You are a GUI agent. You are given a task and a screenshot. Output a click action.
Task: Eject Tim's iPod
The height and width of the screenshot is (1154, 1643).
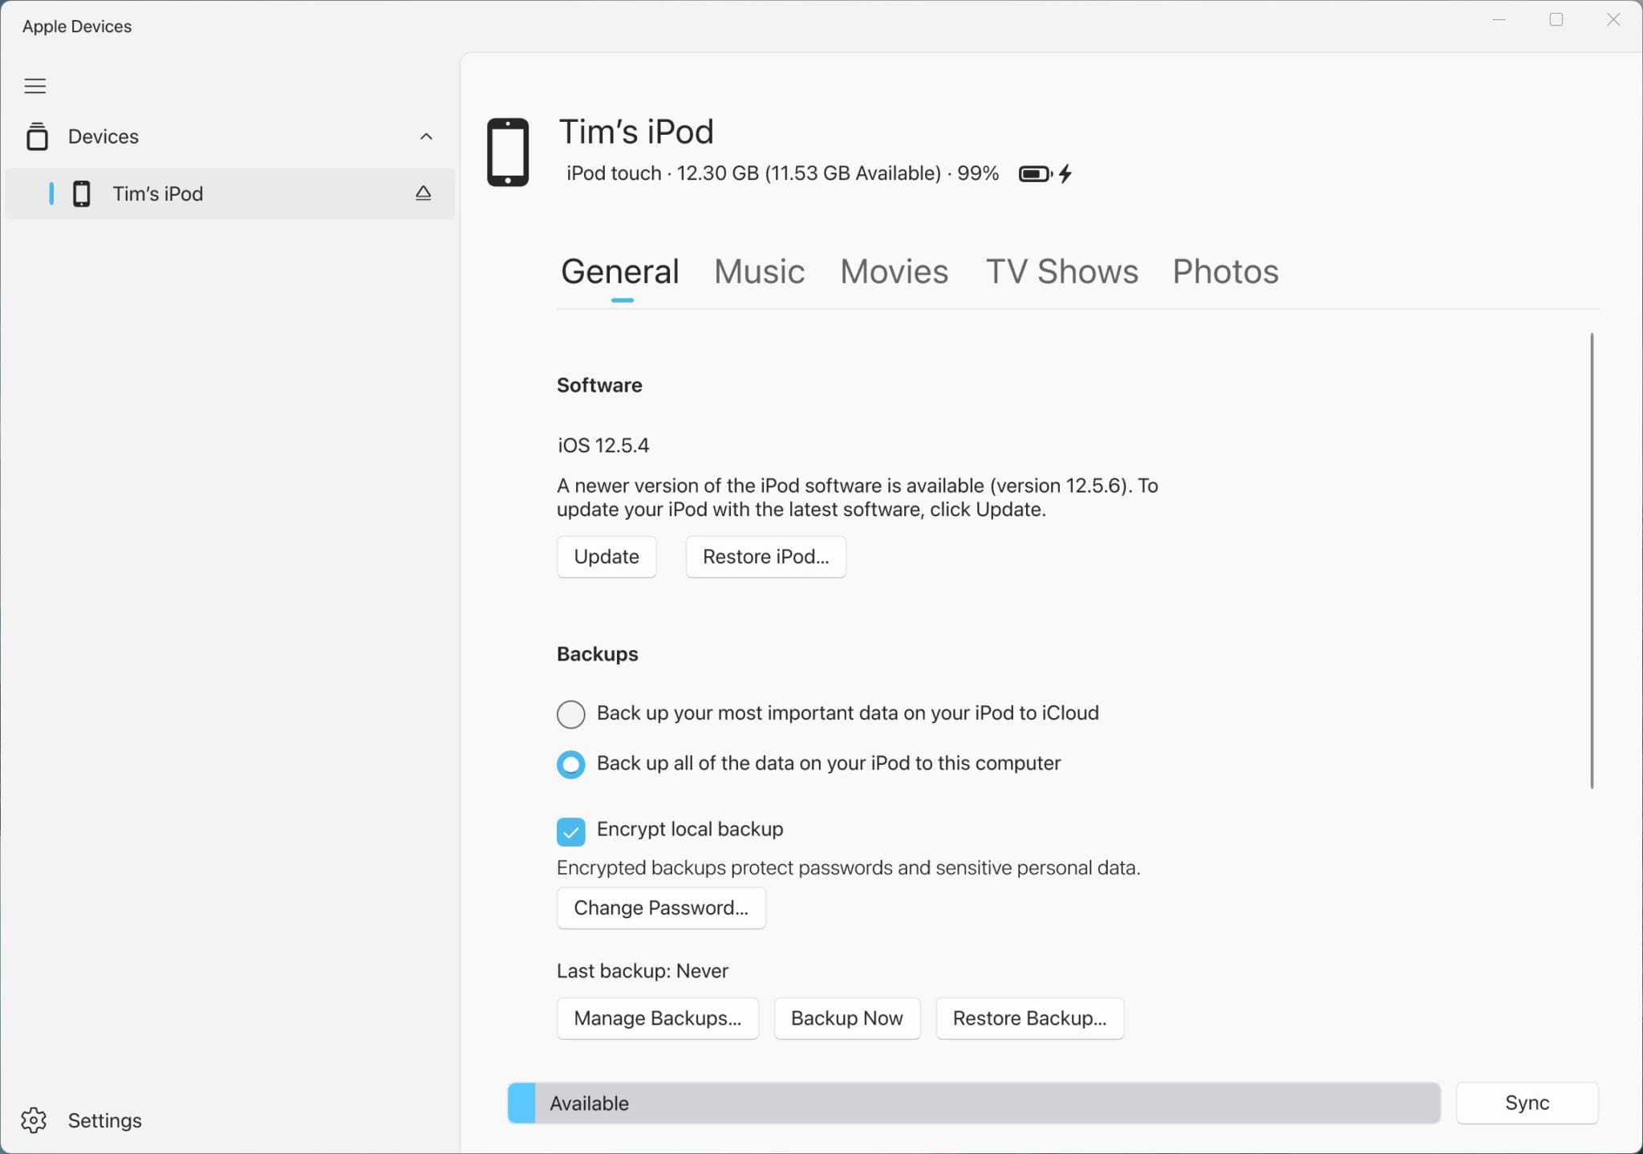tap(423, 193)
